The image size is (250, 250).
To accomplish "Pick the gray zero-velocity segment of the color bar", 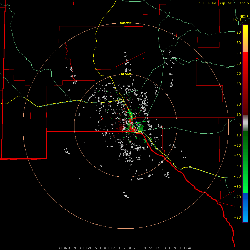I will 245,123.
